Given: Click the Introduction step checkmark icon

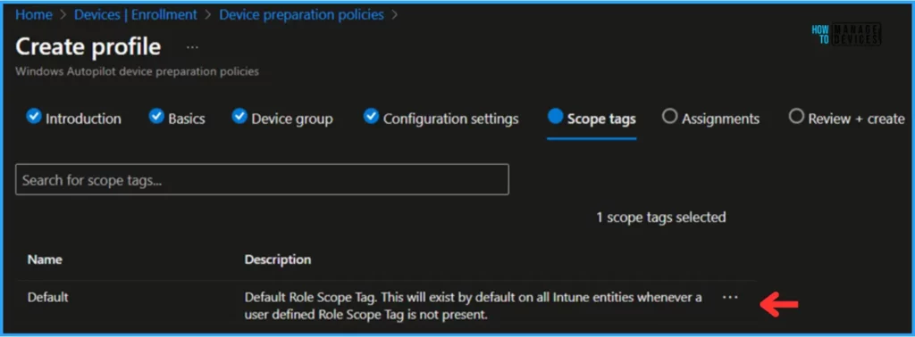Looking at the screenshot, I should 34,117.
